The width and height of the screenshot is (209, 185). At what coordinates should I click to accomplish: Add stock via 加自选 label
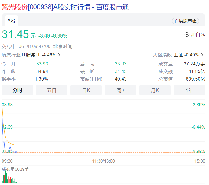198,35
